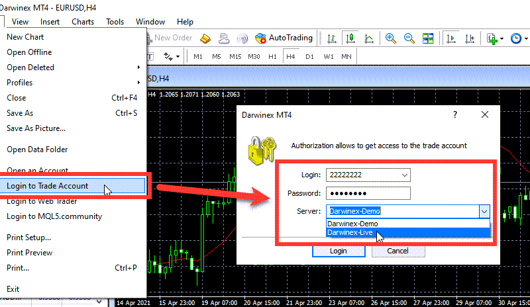Click the text label tool icon

click(150, 56)
